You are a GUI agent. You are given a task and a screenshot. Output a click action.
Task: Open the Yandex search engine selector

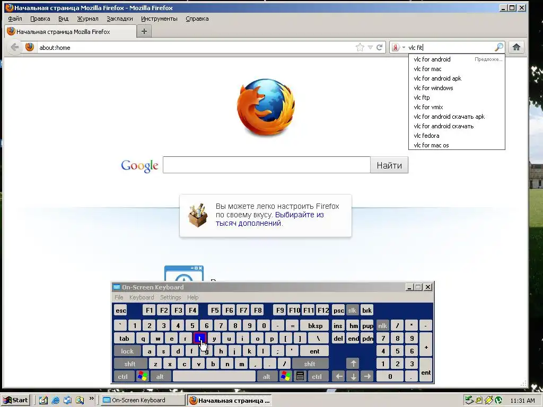(398, 47)
